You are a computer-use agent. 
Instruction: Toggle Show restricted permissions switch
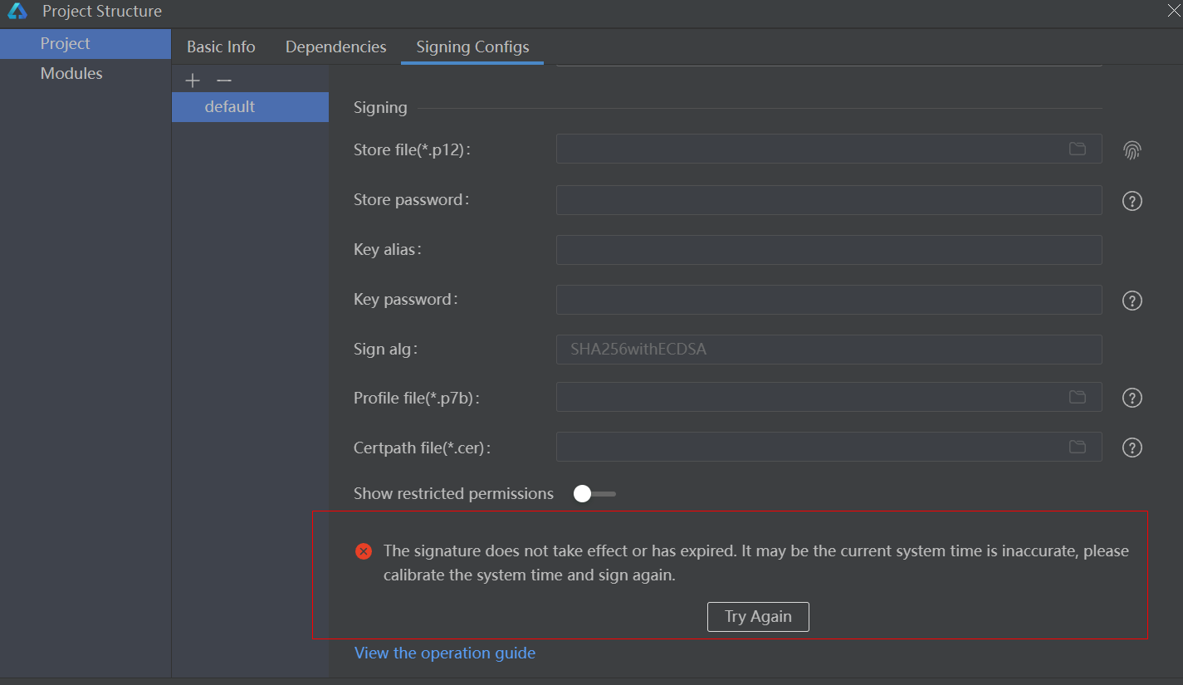(x=594, y=494)
